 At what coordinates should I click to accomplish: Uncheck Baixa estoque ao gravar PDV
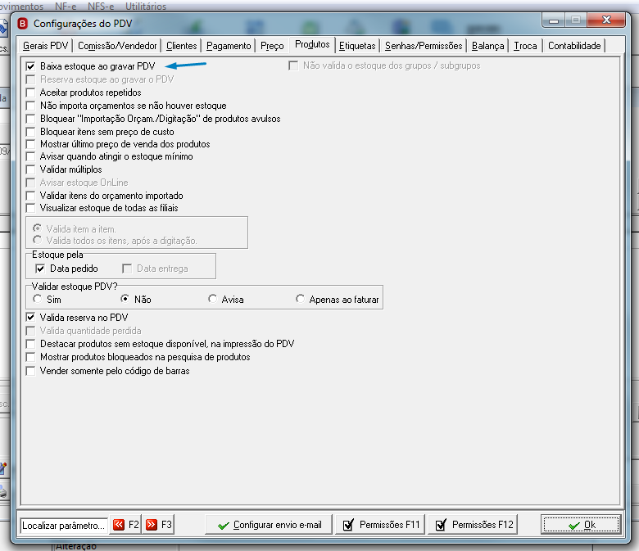click(30, 66)
